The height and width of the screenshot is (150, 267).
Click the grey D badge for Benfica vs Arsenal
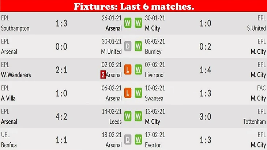[128, 140]
